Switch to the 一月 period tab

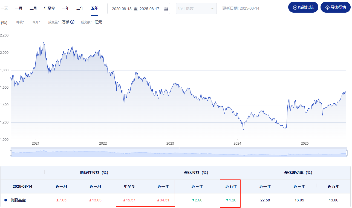pyautogui.click(x=19, y=8)
